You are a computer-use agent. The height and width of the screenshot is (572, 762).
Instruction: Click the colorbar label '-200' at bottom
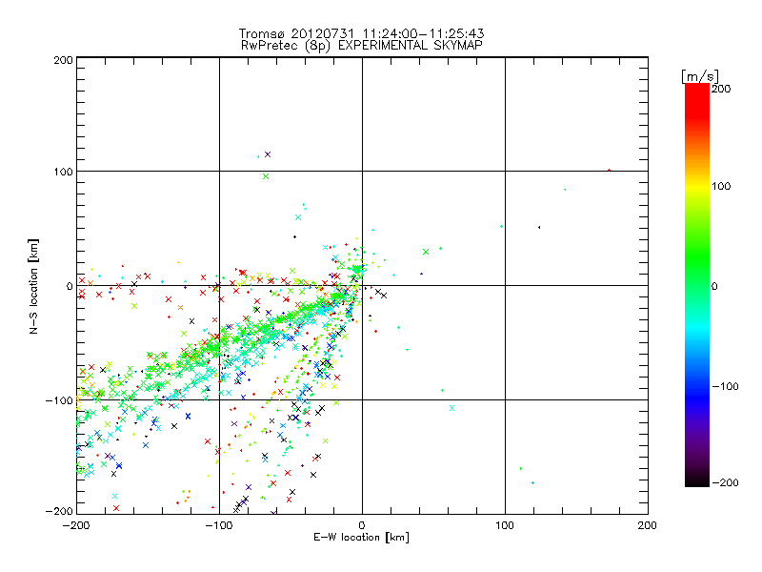725,482
